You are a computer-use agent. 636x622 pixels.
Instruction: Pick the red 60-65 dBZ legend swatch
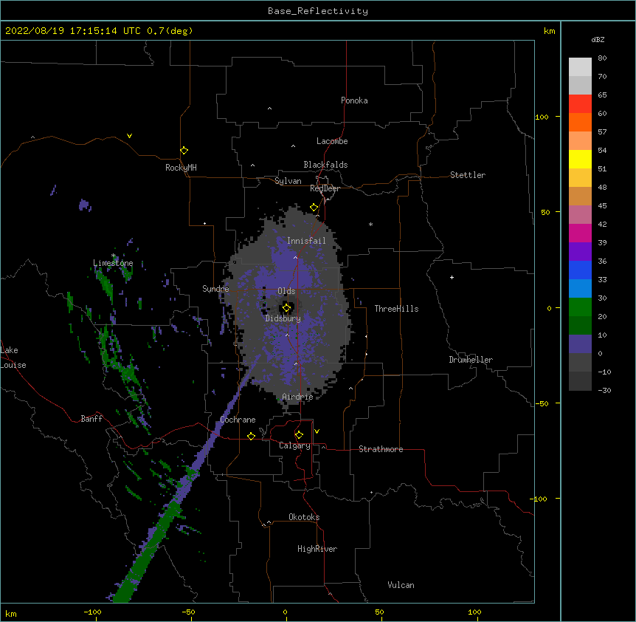coord(580,104)
